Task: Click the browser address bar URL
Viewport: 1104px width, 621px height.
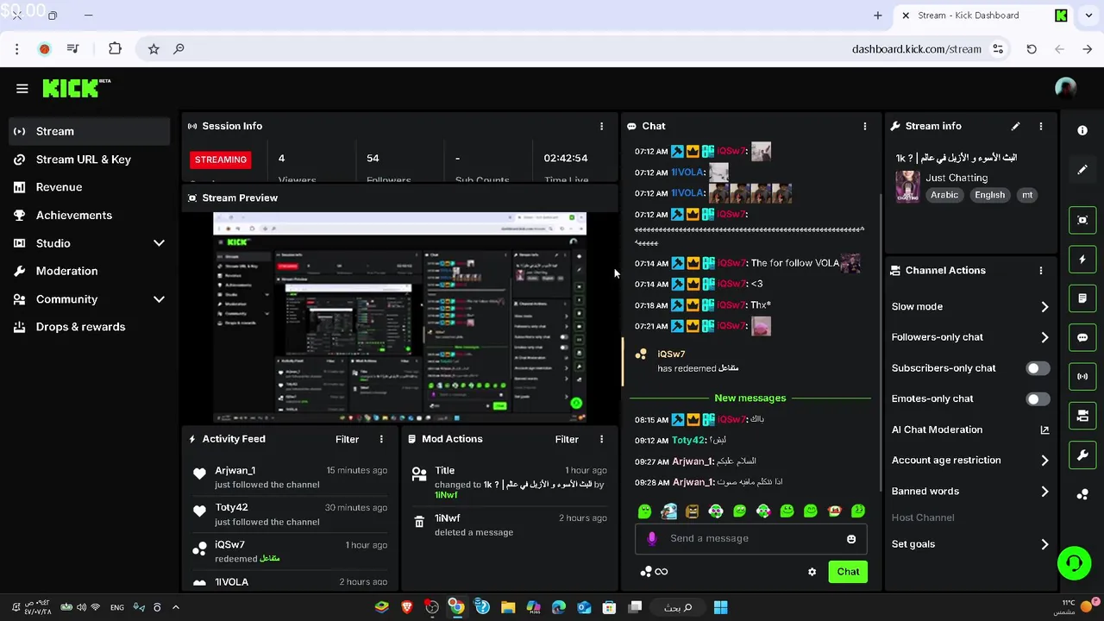Action: [916, 49]
